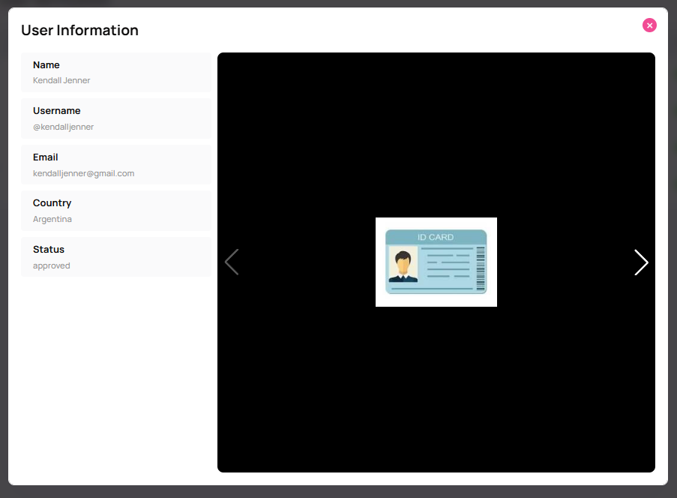Click the ID CARD header on the document
This screenshot has height=498, width=677.
coord(436,237)
